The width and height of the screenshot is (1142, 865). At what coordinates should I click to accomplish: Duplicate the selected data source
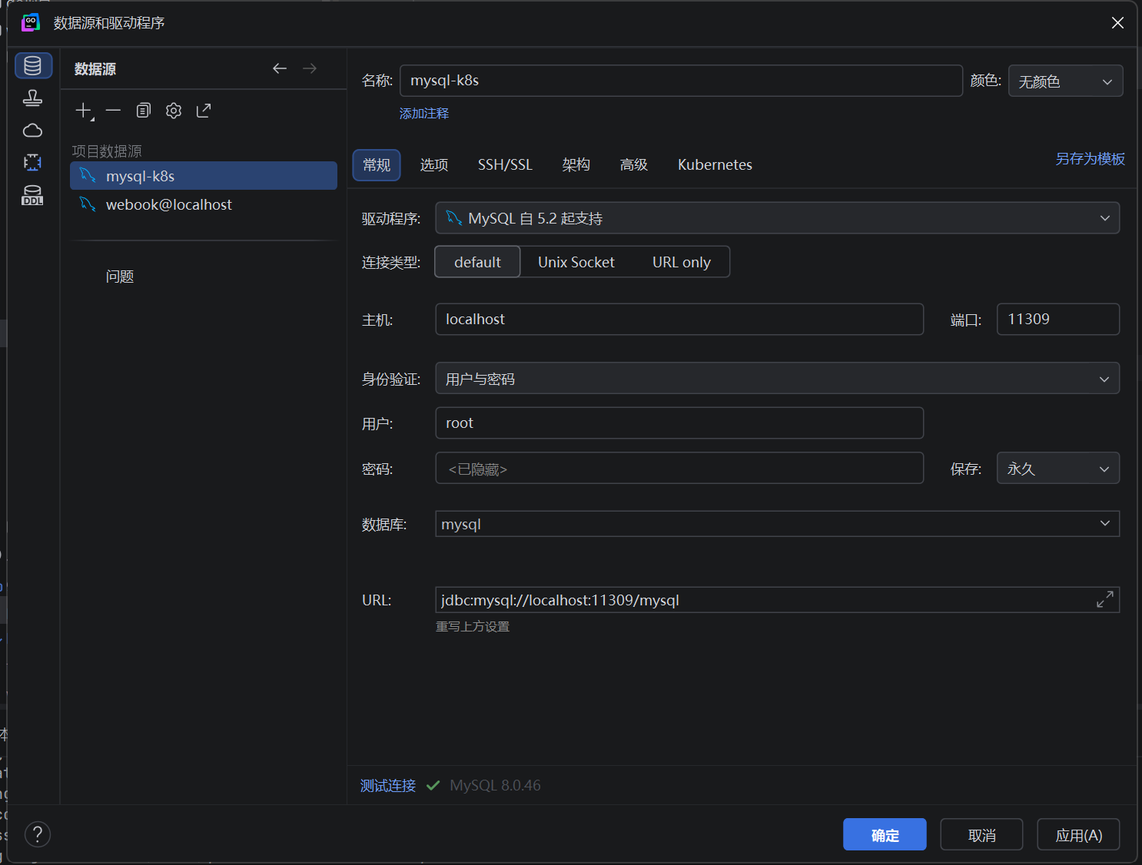point(144,111)
